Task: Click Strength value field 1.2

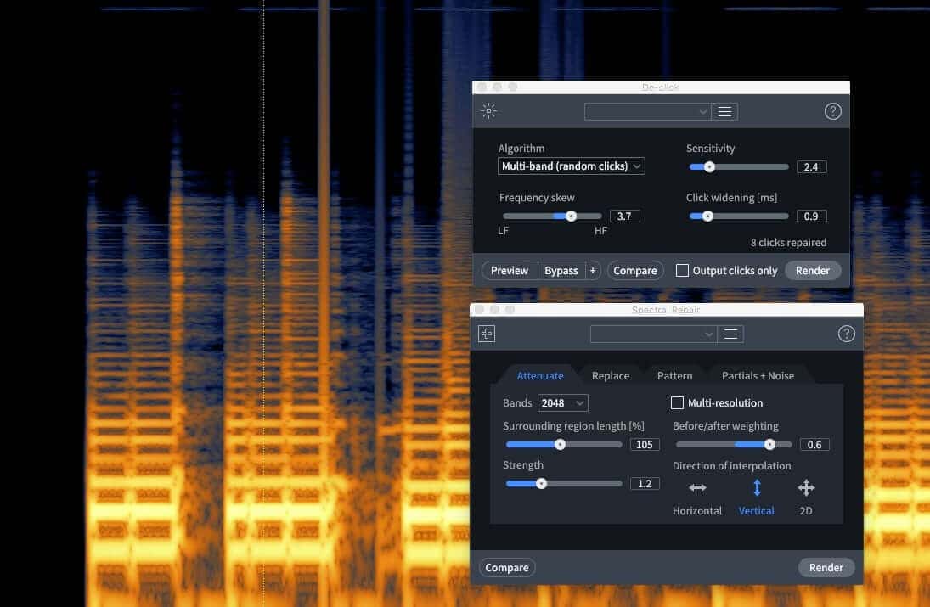Action: (645, 484)
